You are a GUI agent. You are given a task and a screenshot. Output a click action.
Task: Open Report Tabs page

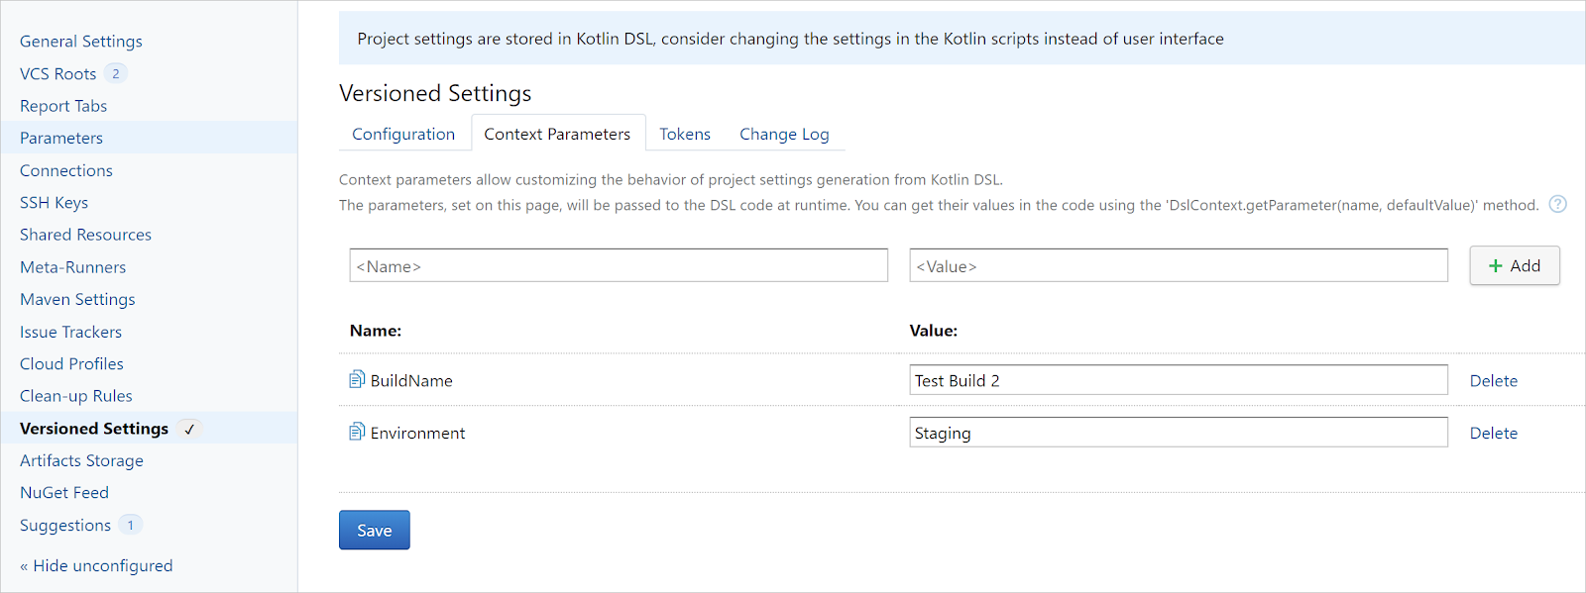[x=63, y=106]
